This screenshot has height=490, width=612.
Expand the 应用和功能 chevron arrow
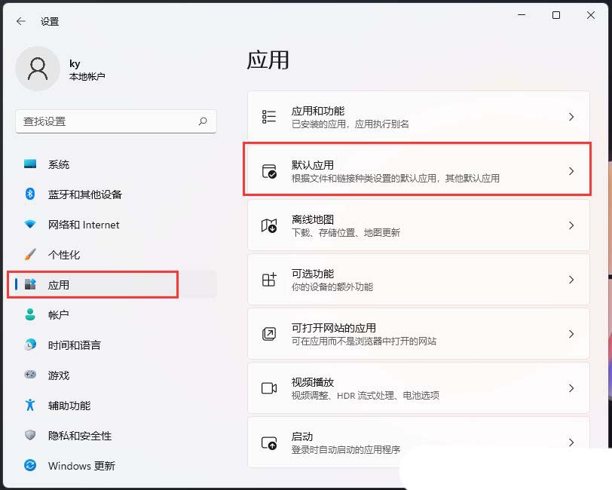571,117
